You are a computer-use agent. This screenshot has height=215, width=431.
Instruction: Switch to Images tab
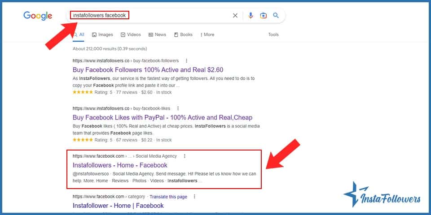tap(102, 34)
